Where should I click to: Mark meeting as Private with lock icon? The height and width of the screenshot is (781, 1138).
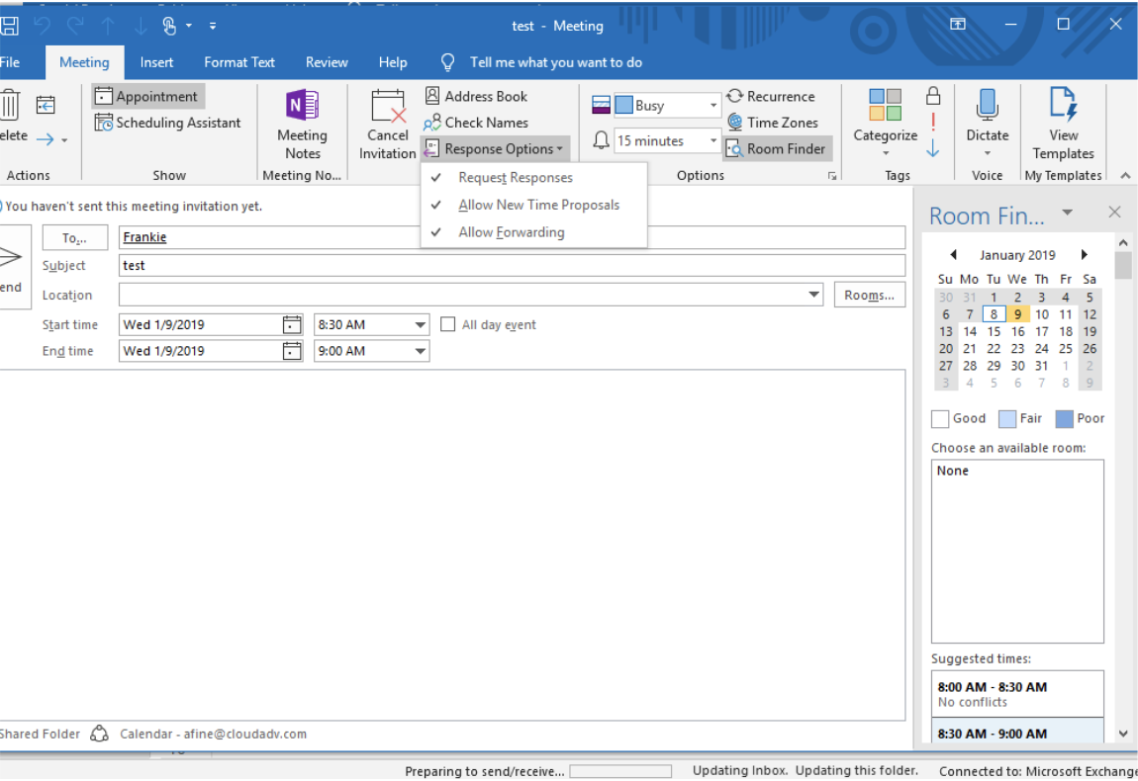click(932, 96)
